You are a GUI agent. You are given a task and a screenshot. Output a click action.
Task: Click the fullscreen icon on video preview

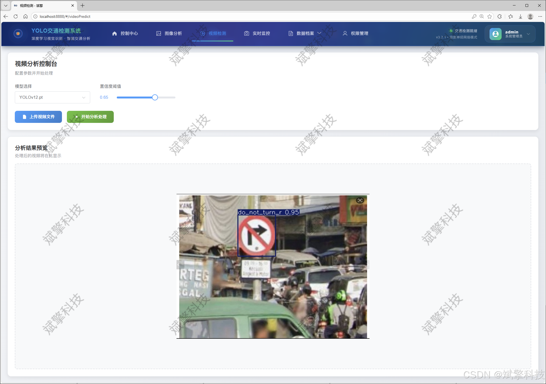(360, 201)
